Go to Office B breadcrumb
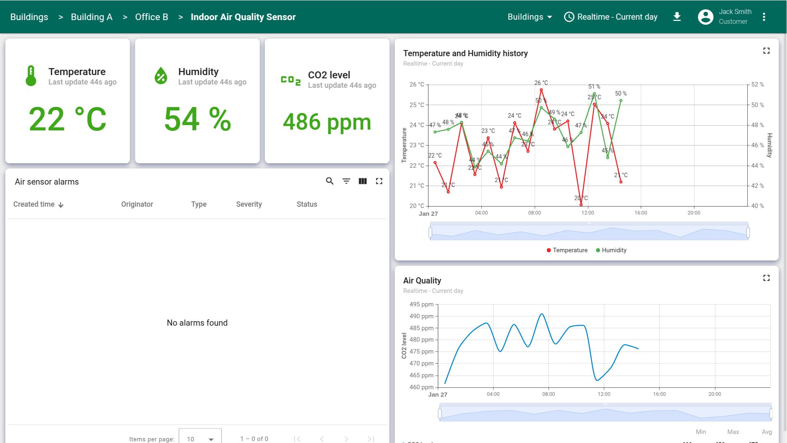This screenshot has width=787, height=443. [152, 17]
